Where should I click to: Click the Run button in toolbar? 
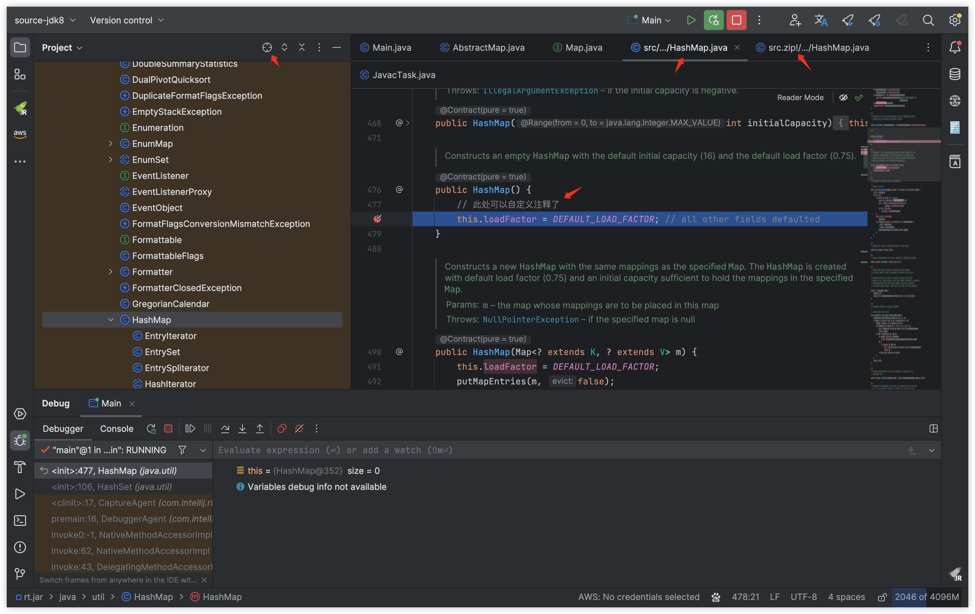691,20
